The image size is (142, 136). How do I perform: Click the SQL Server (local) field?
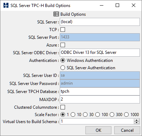[100, 22]
